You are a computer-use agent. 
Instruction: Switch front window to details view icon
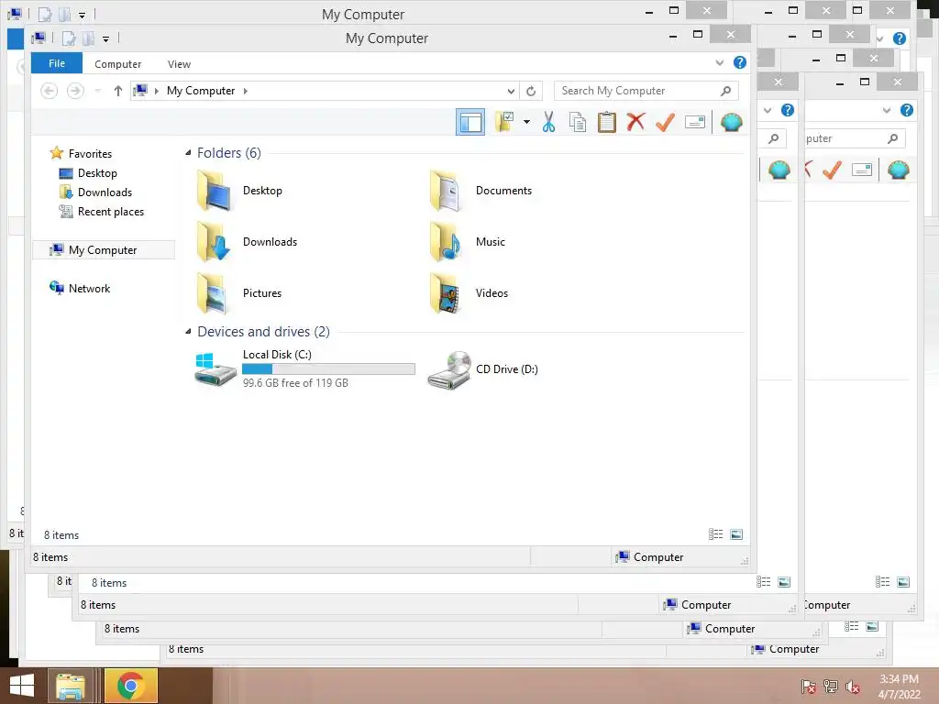pyautogui.click(x=715, y=534)
